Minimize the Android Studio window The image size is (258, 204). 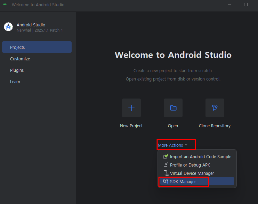229,5
